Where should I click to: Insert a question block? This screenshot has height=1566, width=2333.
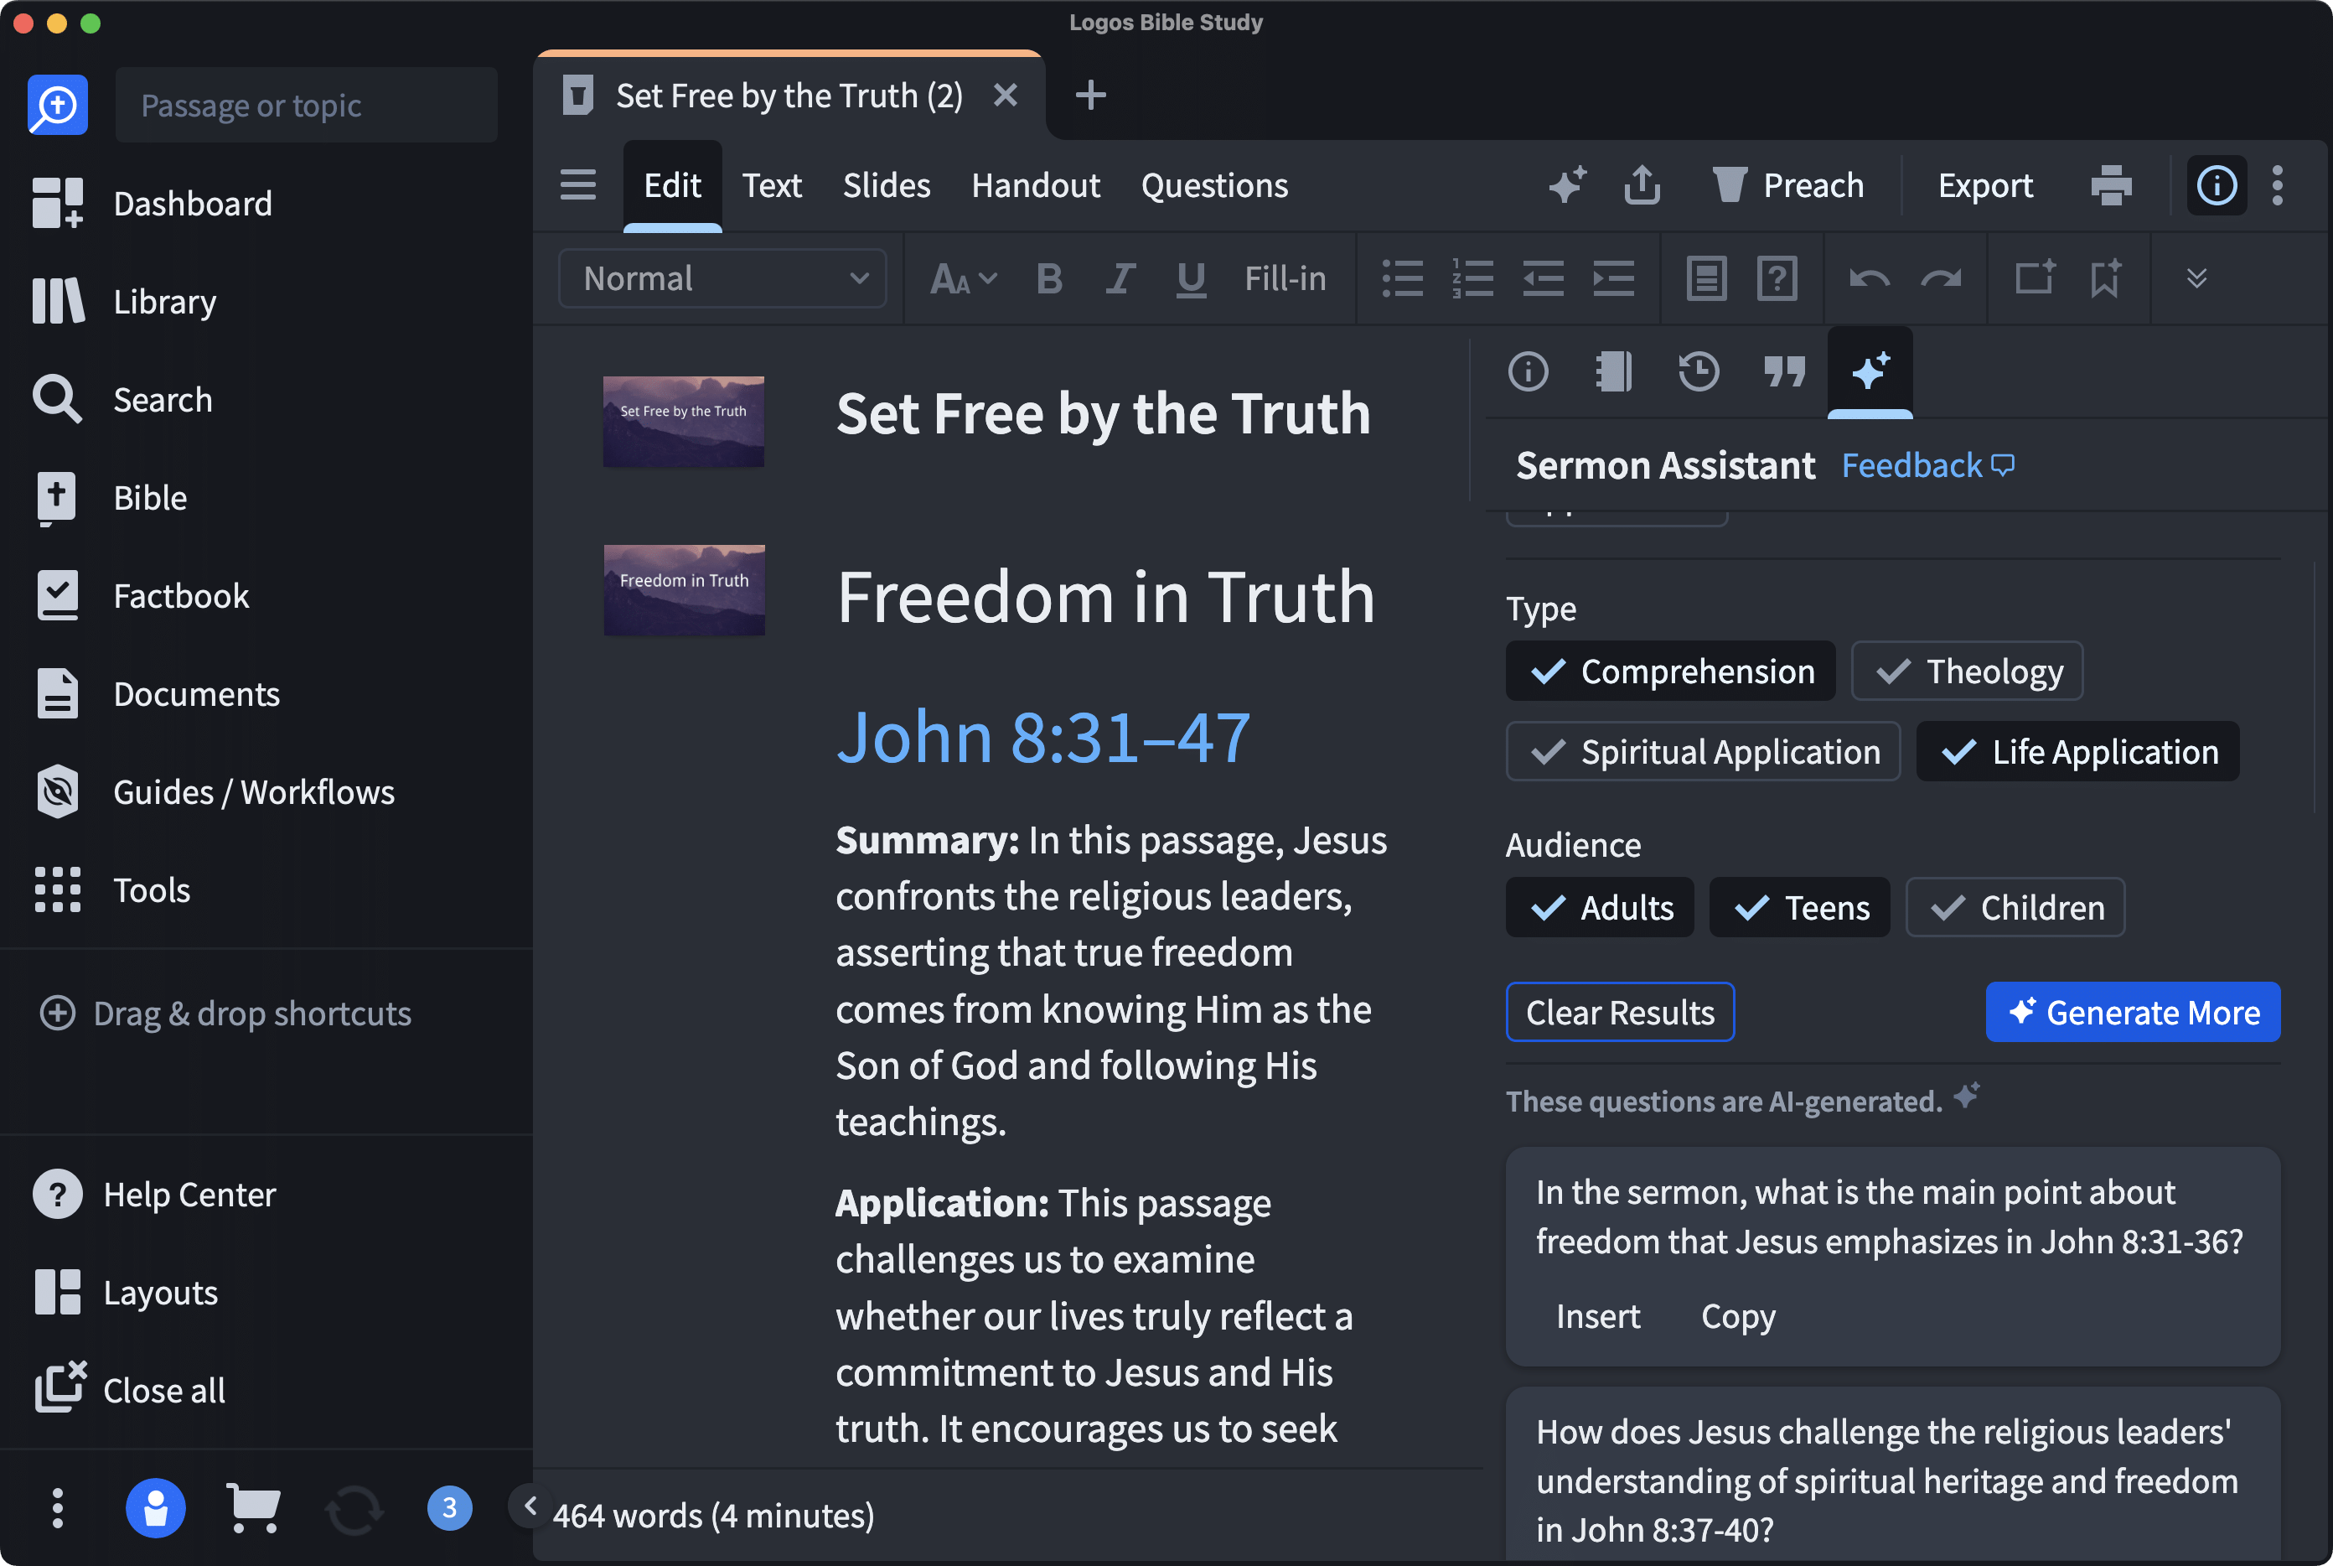[x=1777, y=278]
